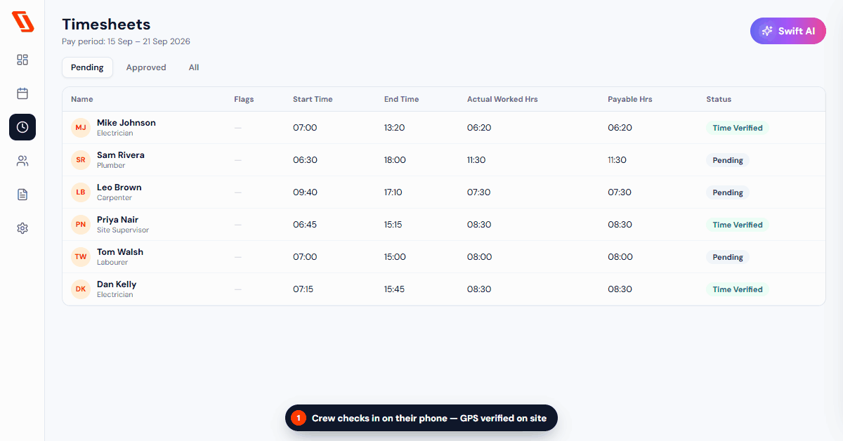Open Leo Brown's timesheet row
This screenshot has height=441, width=843.
tap(444, 192)
